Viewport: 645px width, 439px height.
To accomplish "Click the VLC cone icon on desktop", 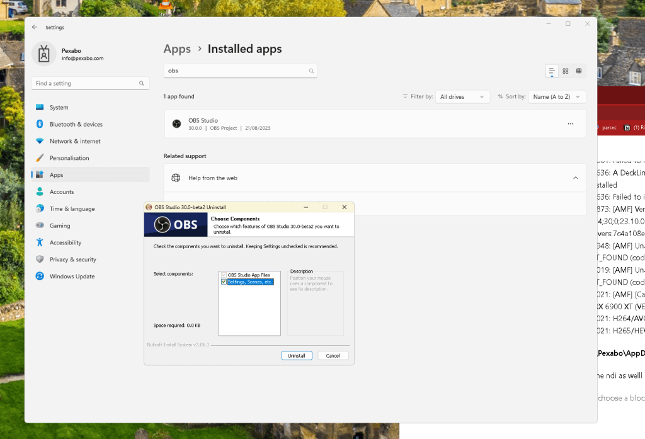I will pyautogui.click(x=166, y=5).
